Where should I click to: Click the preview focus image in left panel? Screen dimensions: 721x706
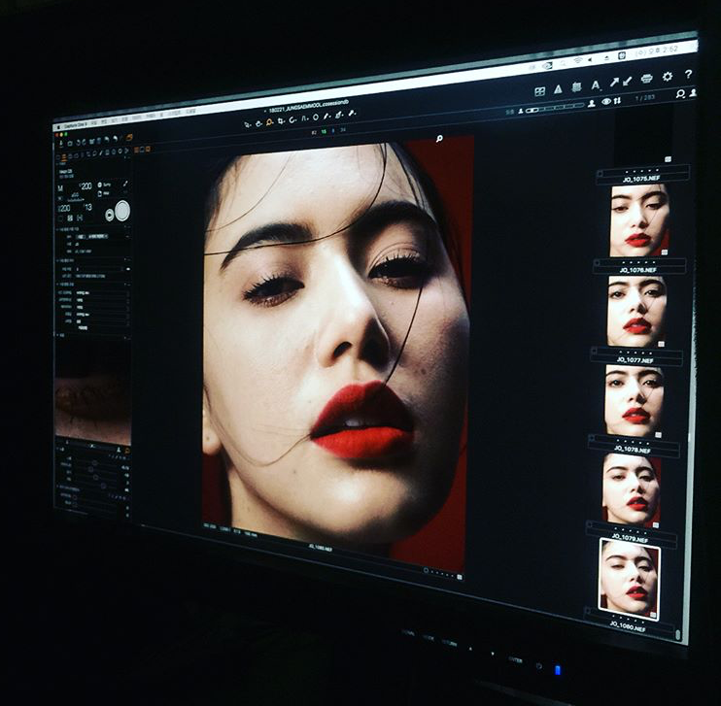coord(93,392)
